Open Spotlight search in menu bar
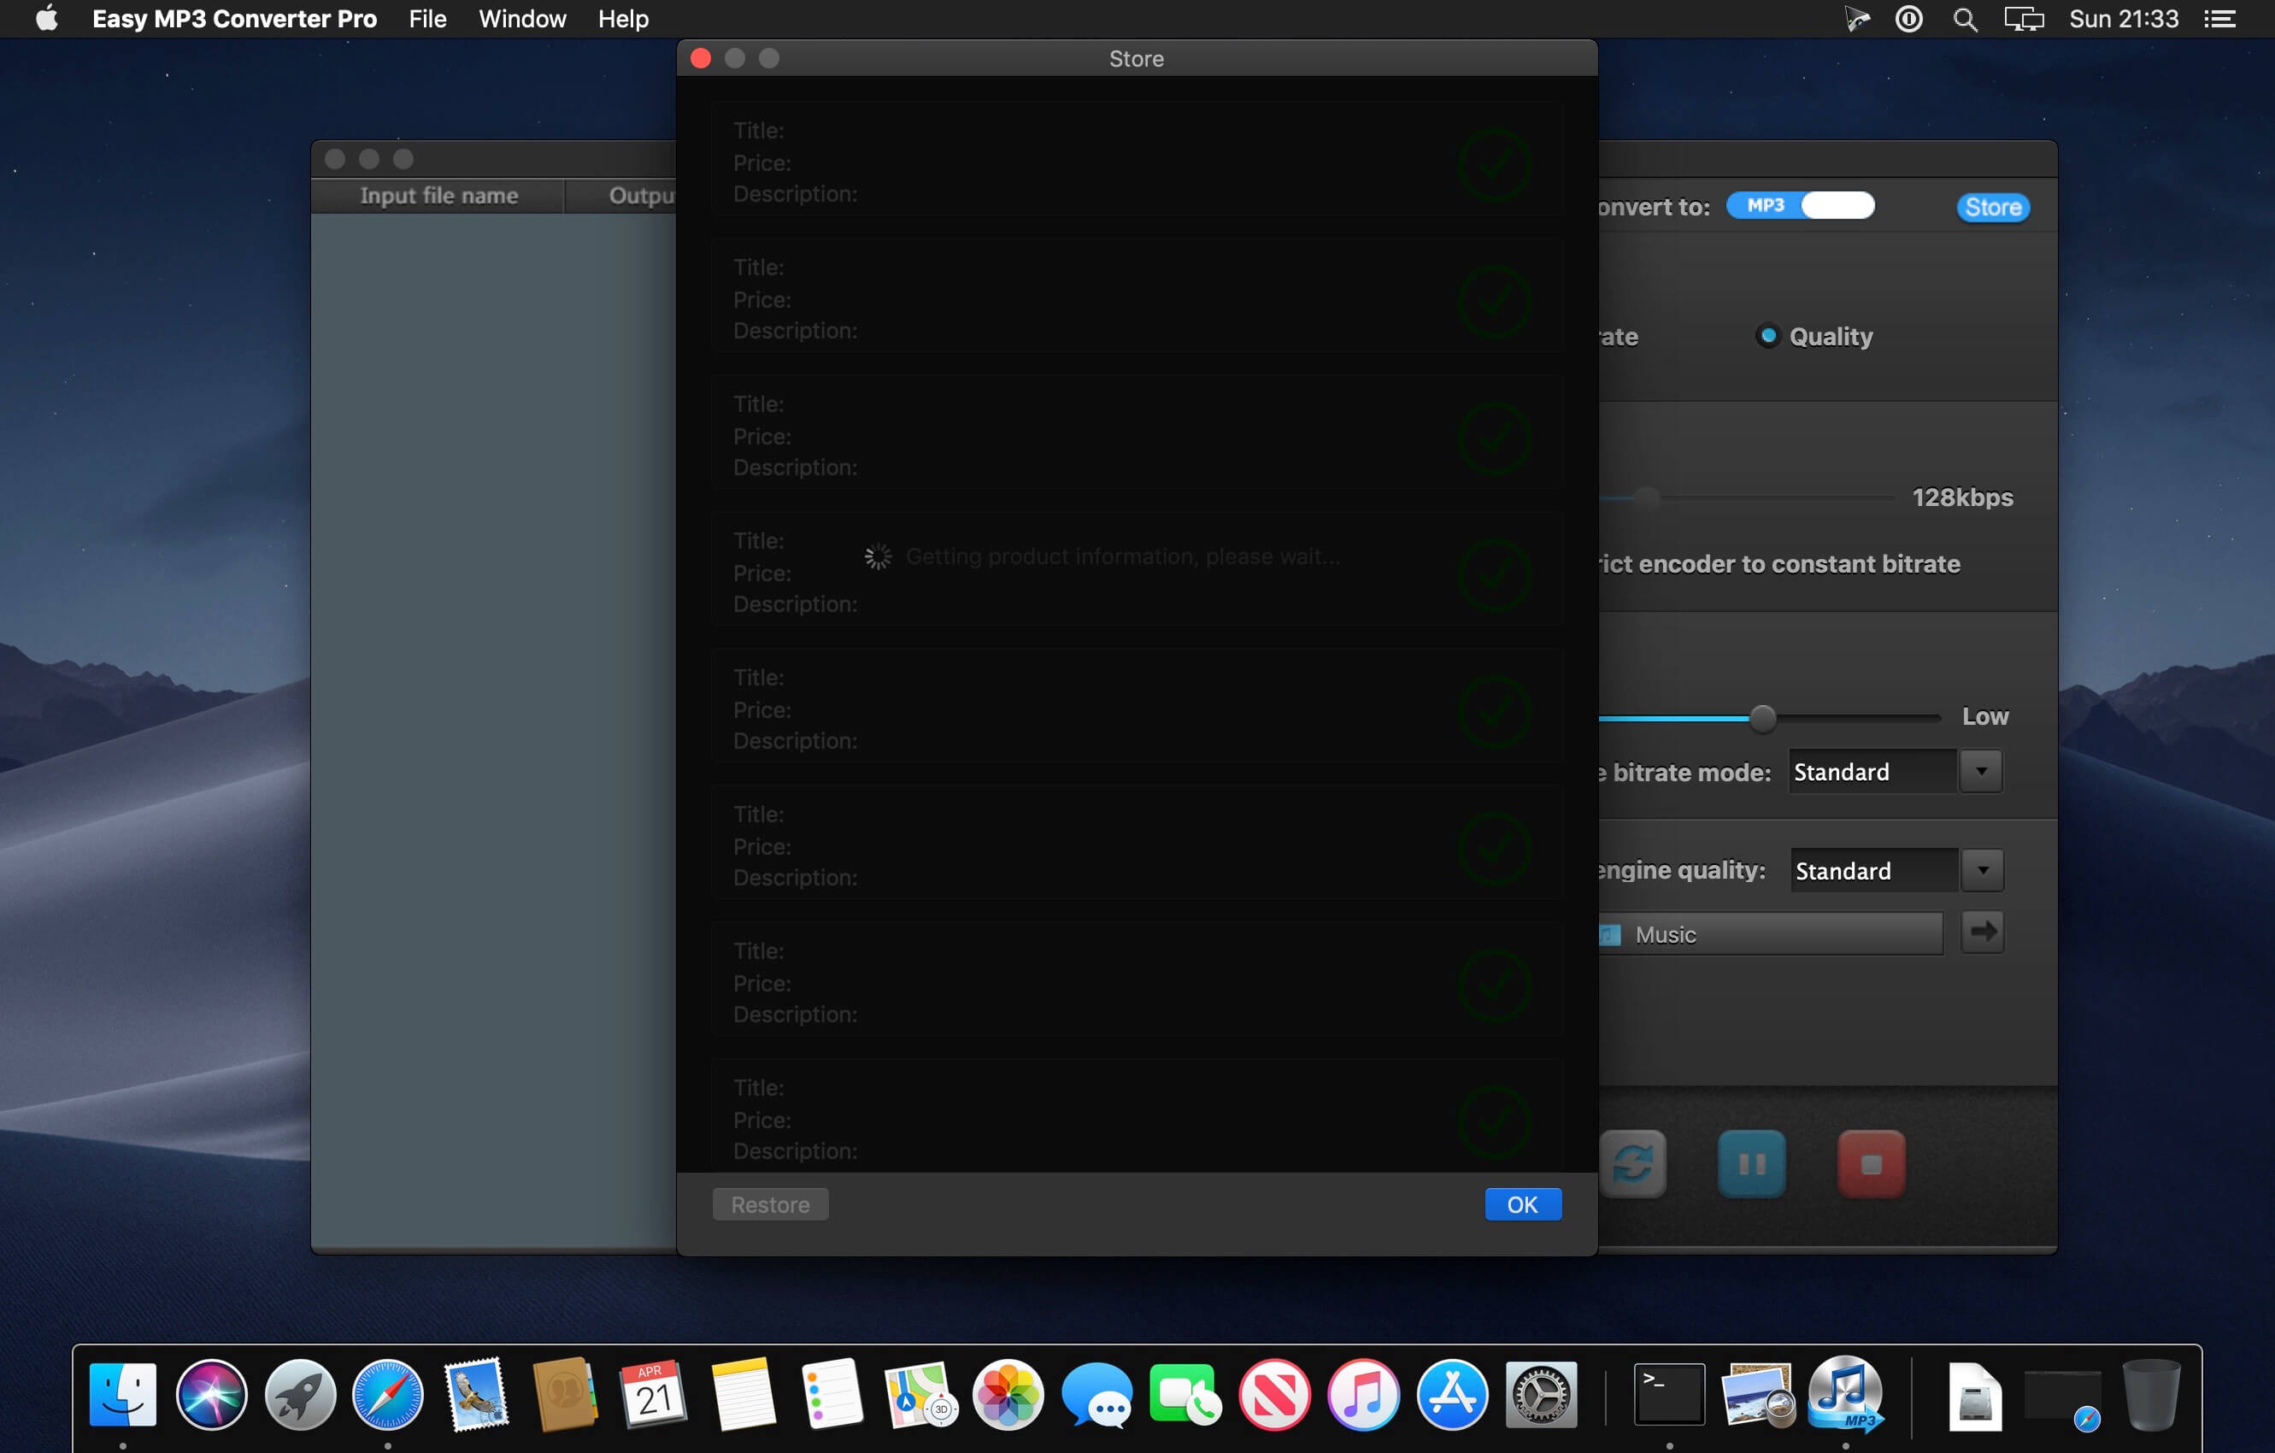2275x1453 pixels. 1965,19
